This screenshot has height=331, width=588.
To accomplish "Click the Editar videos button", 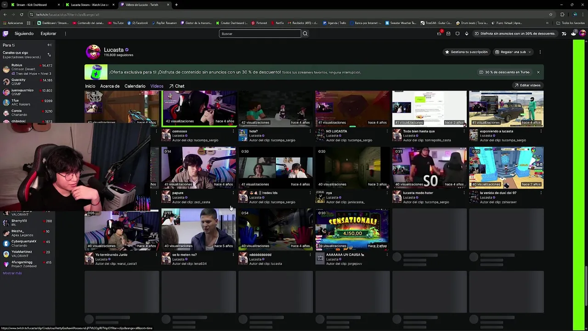I will (x=527, y=86).
